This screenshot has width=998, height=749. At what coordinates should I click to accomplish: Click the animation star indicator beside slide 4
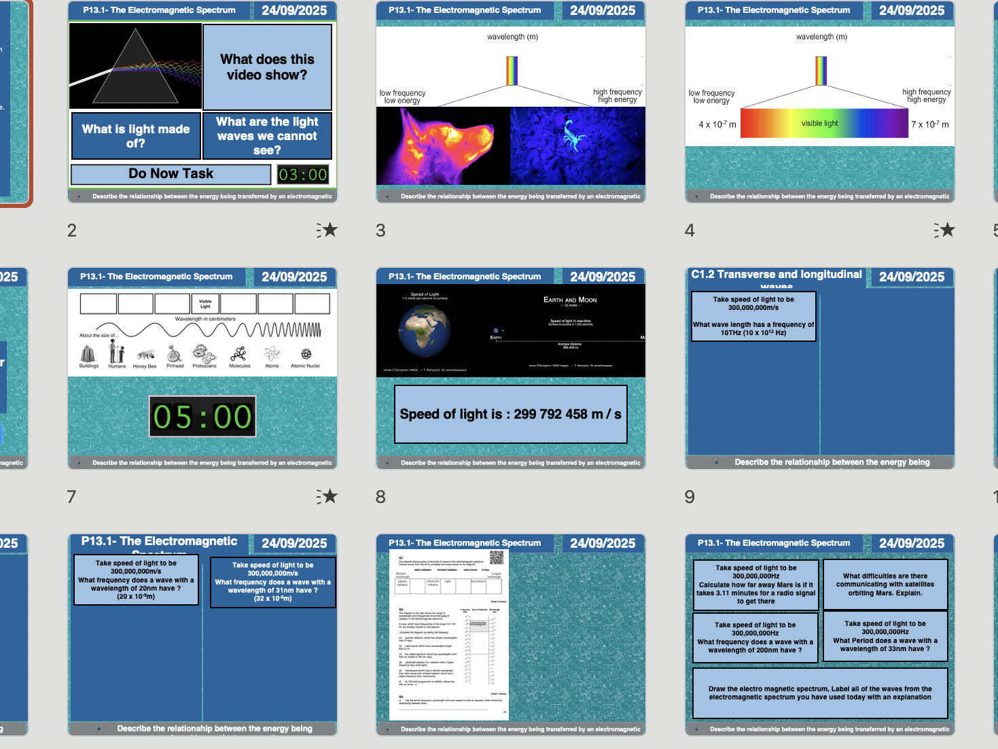(x=945, y=230)
